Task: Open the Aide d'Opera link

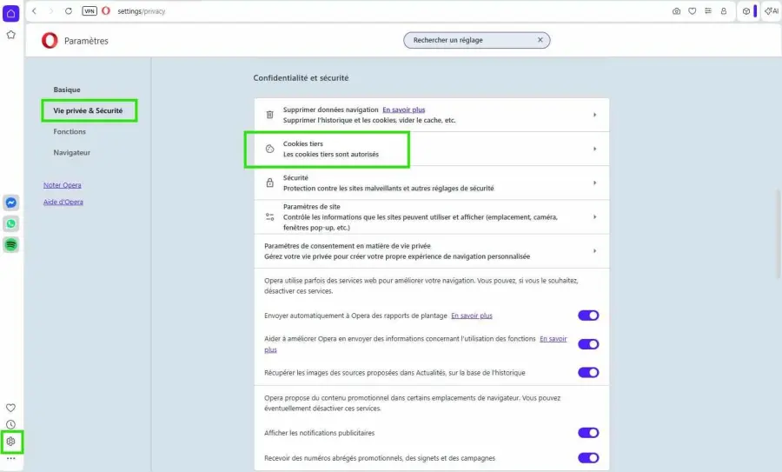Action: tap(63, 203)
